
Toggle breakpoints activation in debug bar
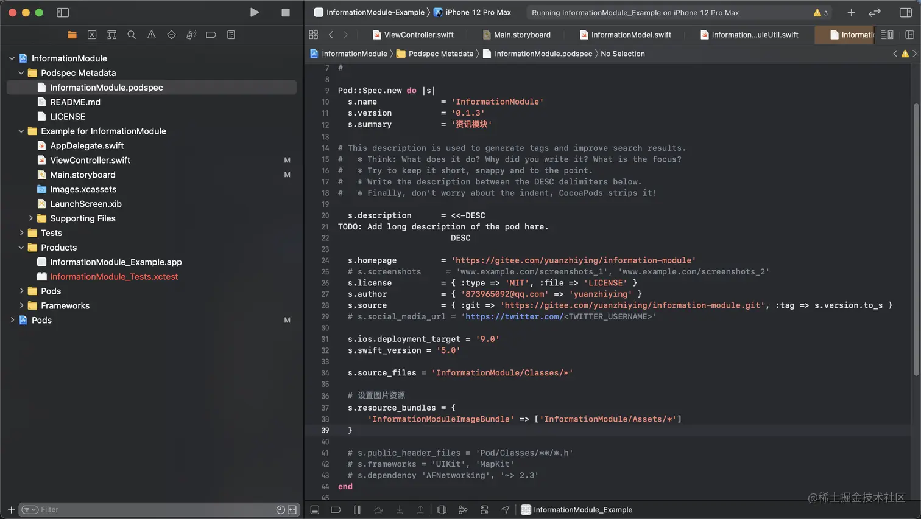(336, 510)
